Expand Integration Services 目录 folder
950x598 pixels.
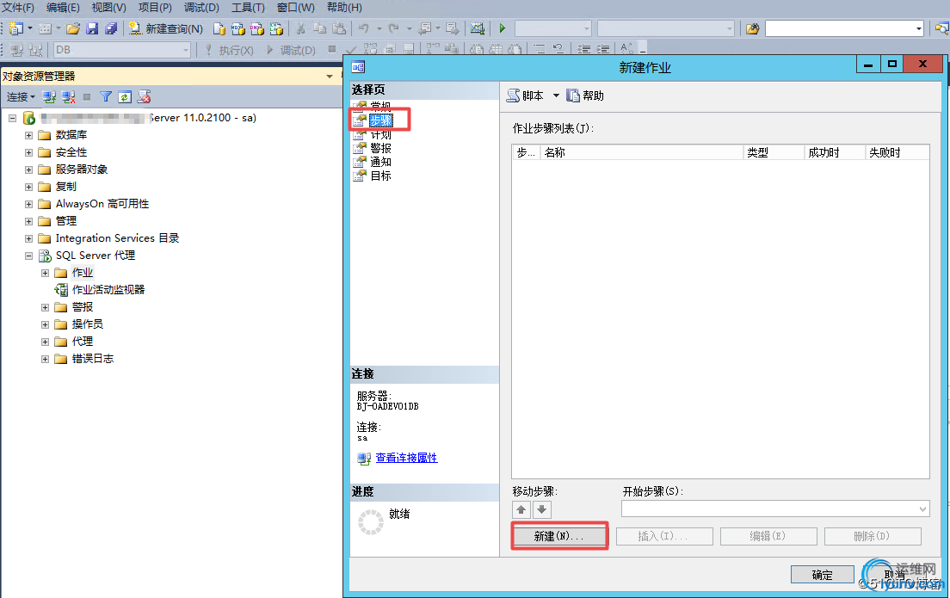click(x=28, y=238)
